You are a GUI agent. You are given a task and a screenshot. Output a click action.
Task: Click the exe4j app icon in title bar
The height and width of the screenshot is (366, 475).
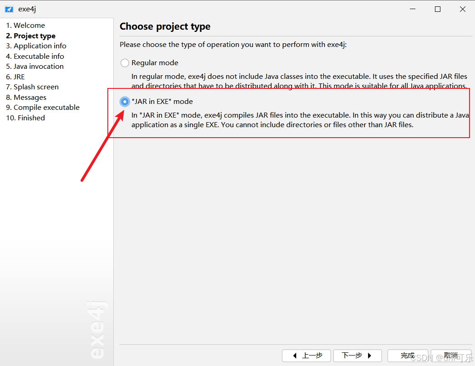(9, 9)
